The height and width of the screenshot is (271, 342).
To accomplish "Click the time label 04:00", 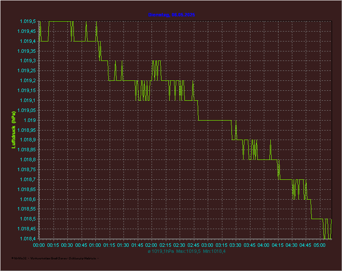I will point(263,245).
